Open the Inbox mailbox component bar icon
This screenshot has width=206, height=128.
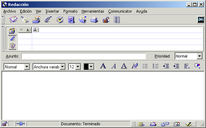click(x=153, y=124)
